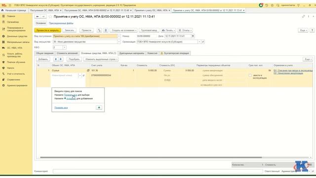Open Favorites star in the title bar
Viewport: 316px width, 178px height.
(272, 5)
